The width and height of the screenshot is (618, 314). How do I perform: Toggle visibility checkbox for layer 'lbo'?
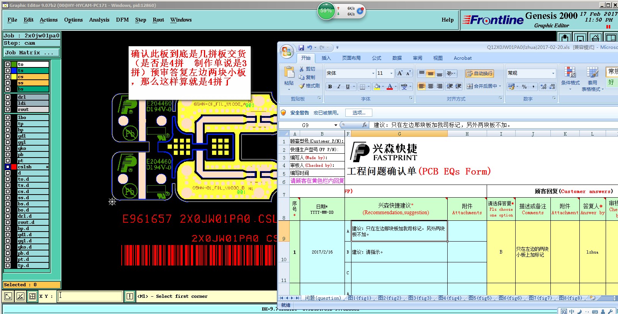click(x=7, y=118)
